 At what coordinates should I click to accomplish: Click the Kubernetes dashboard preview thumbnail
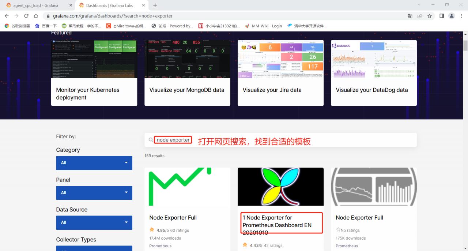point(94,59)
